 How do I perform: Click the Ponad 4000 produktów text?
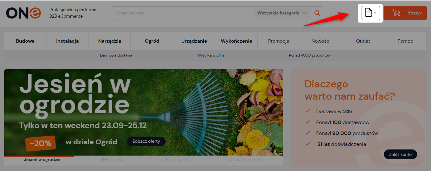[x=310, y=55]
